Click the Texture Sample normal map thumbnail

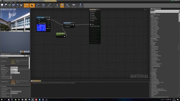click(x=41, y=28)
